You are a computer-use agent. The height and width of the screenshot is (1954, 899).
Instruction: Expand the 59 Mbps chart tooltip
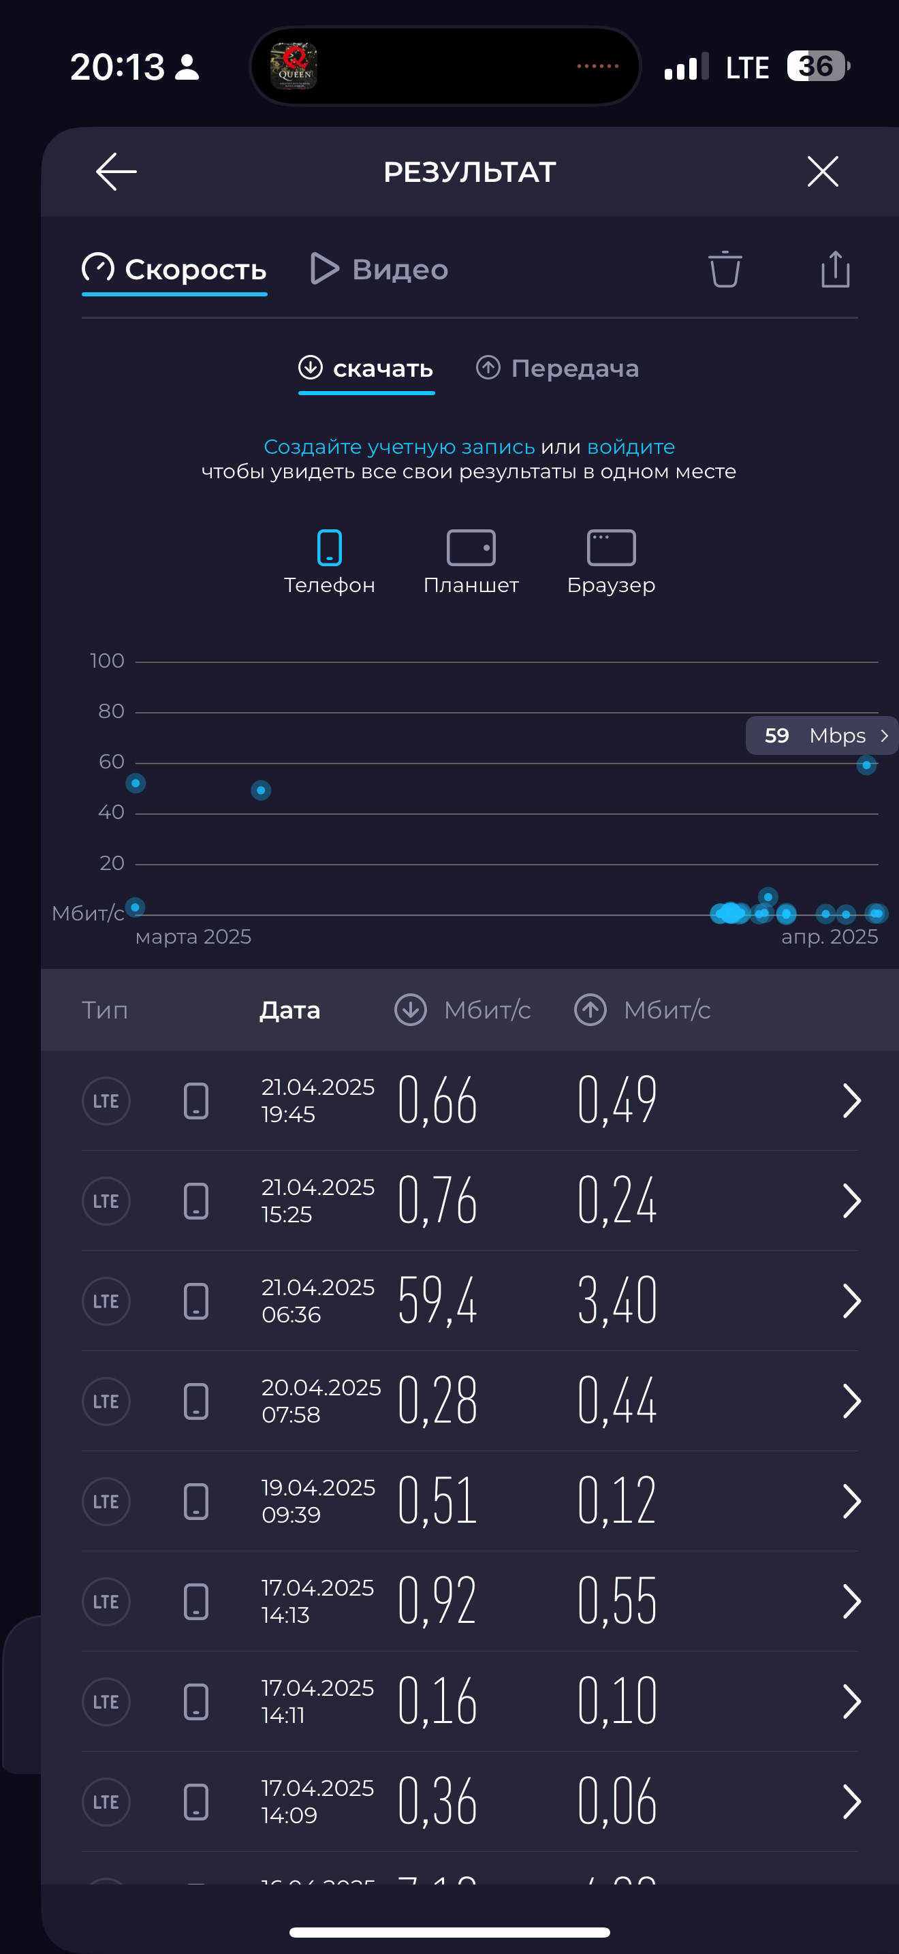(x=821, y=735)
